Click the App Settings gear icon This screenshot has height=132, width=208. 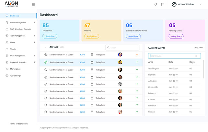[7, 76]
